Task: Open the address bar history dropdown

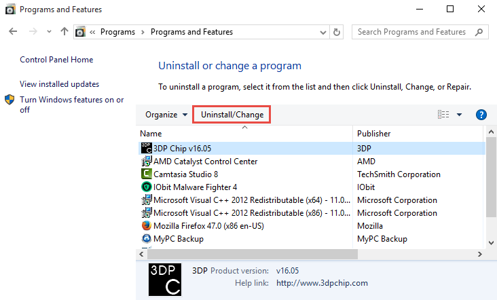Action: (323, 33)
